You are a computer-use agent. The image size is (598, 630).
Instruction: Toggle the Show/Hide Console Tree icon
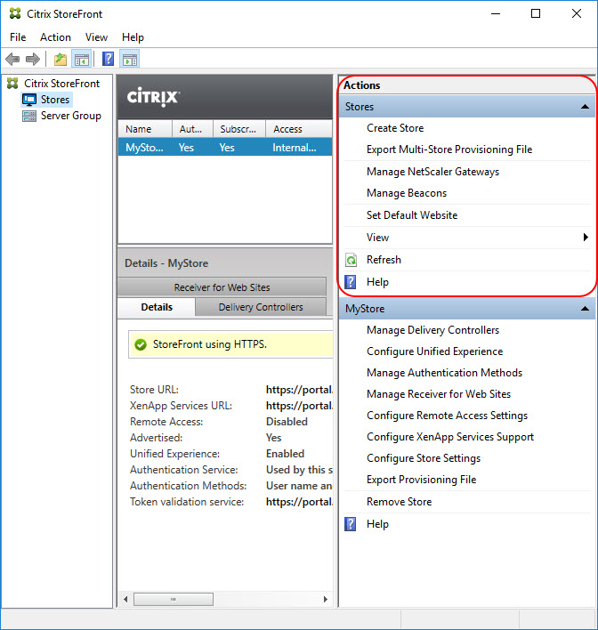82,60
